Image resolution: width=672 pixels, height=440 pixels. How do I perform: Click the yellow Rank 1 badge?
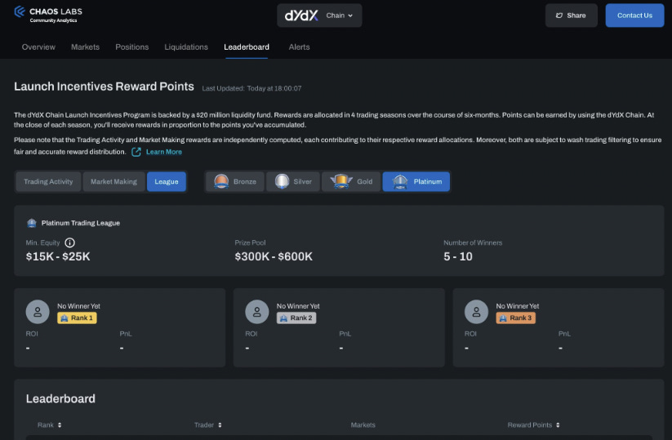coord(77,318)
